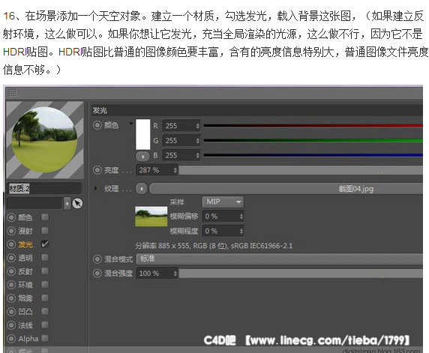Enable the 凹凸 channel checkbox
Viewport: 429px width, 353px height.
click(45, 311)
